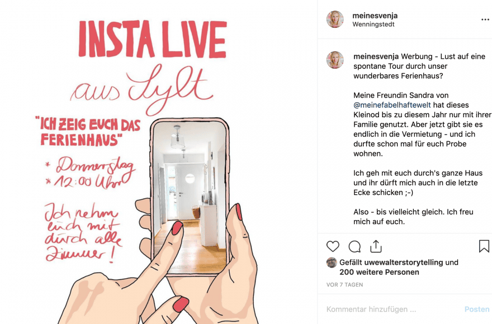The image size is (492, 324).
Task: Open uwewalterstorytelling's small avatar
Action: click(332, 263)
